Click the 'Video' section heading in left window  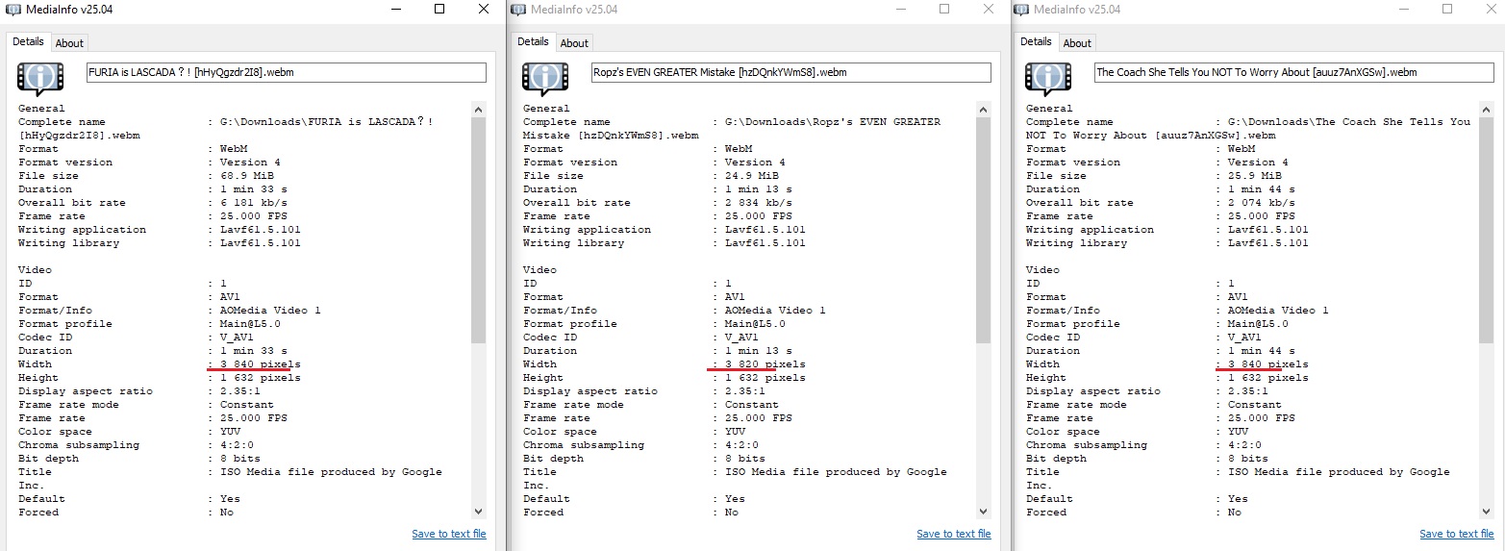(36, 270)
